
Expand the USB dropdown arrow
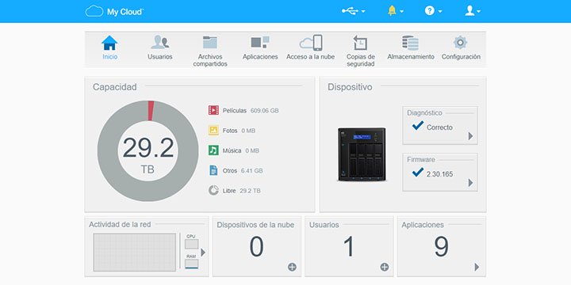click(x=363, y=12)
